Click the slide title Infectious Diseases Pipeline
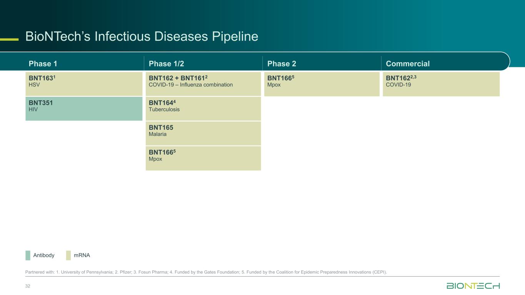 click(142, 36)
